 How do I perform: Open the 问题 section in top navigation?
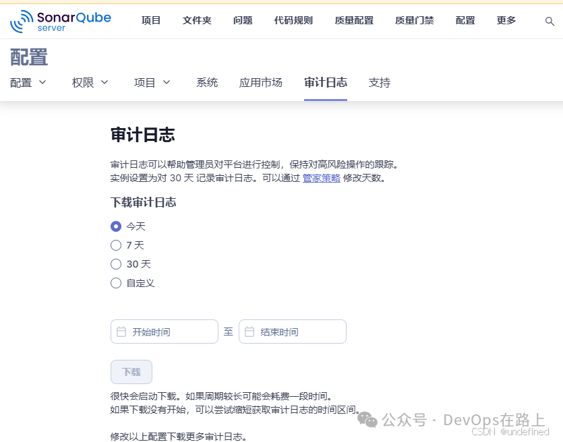coord(242,20)
